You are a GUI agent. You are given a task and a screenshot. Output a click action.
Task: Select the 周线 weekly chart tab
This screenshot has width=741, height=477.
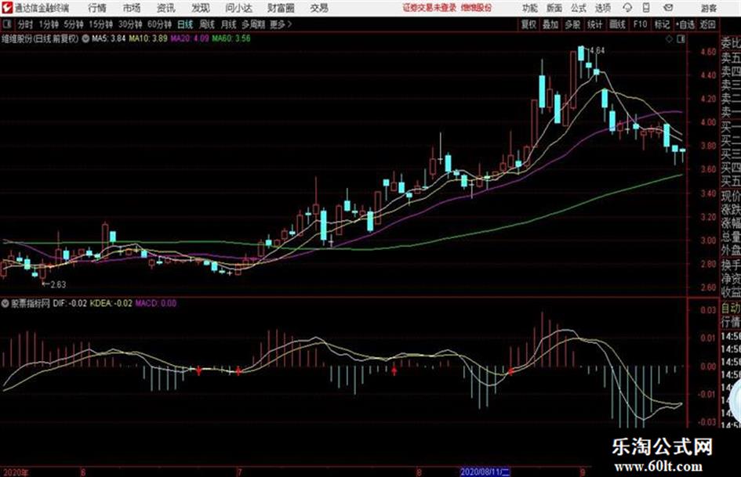pos(207,24)
